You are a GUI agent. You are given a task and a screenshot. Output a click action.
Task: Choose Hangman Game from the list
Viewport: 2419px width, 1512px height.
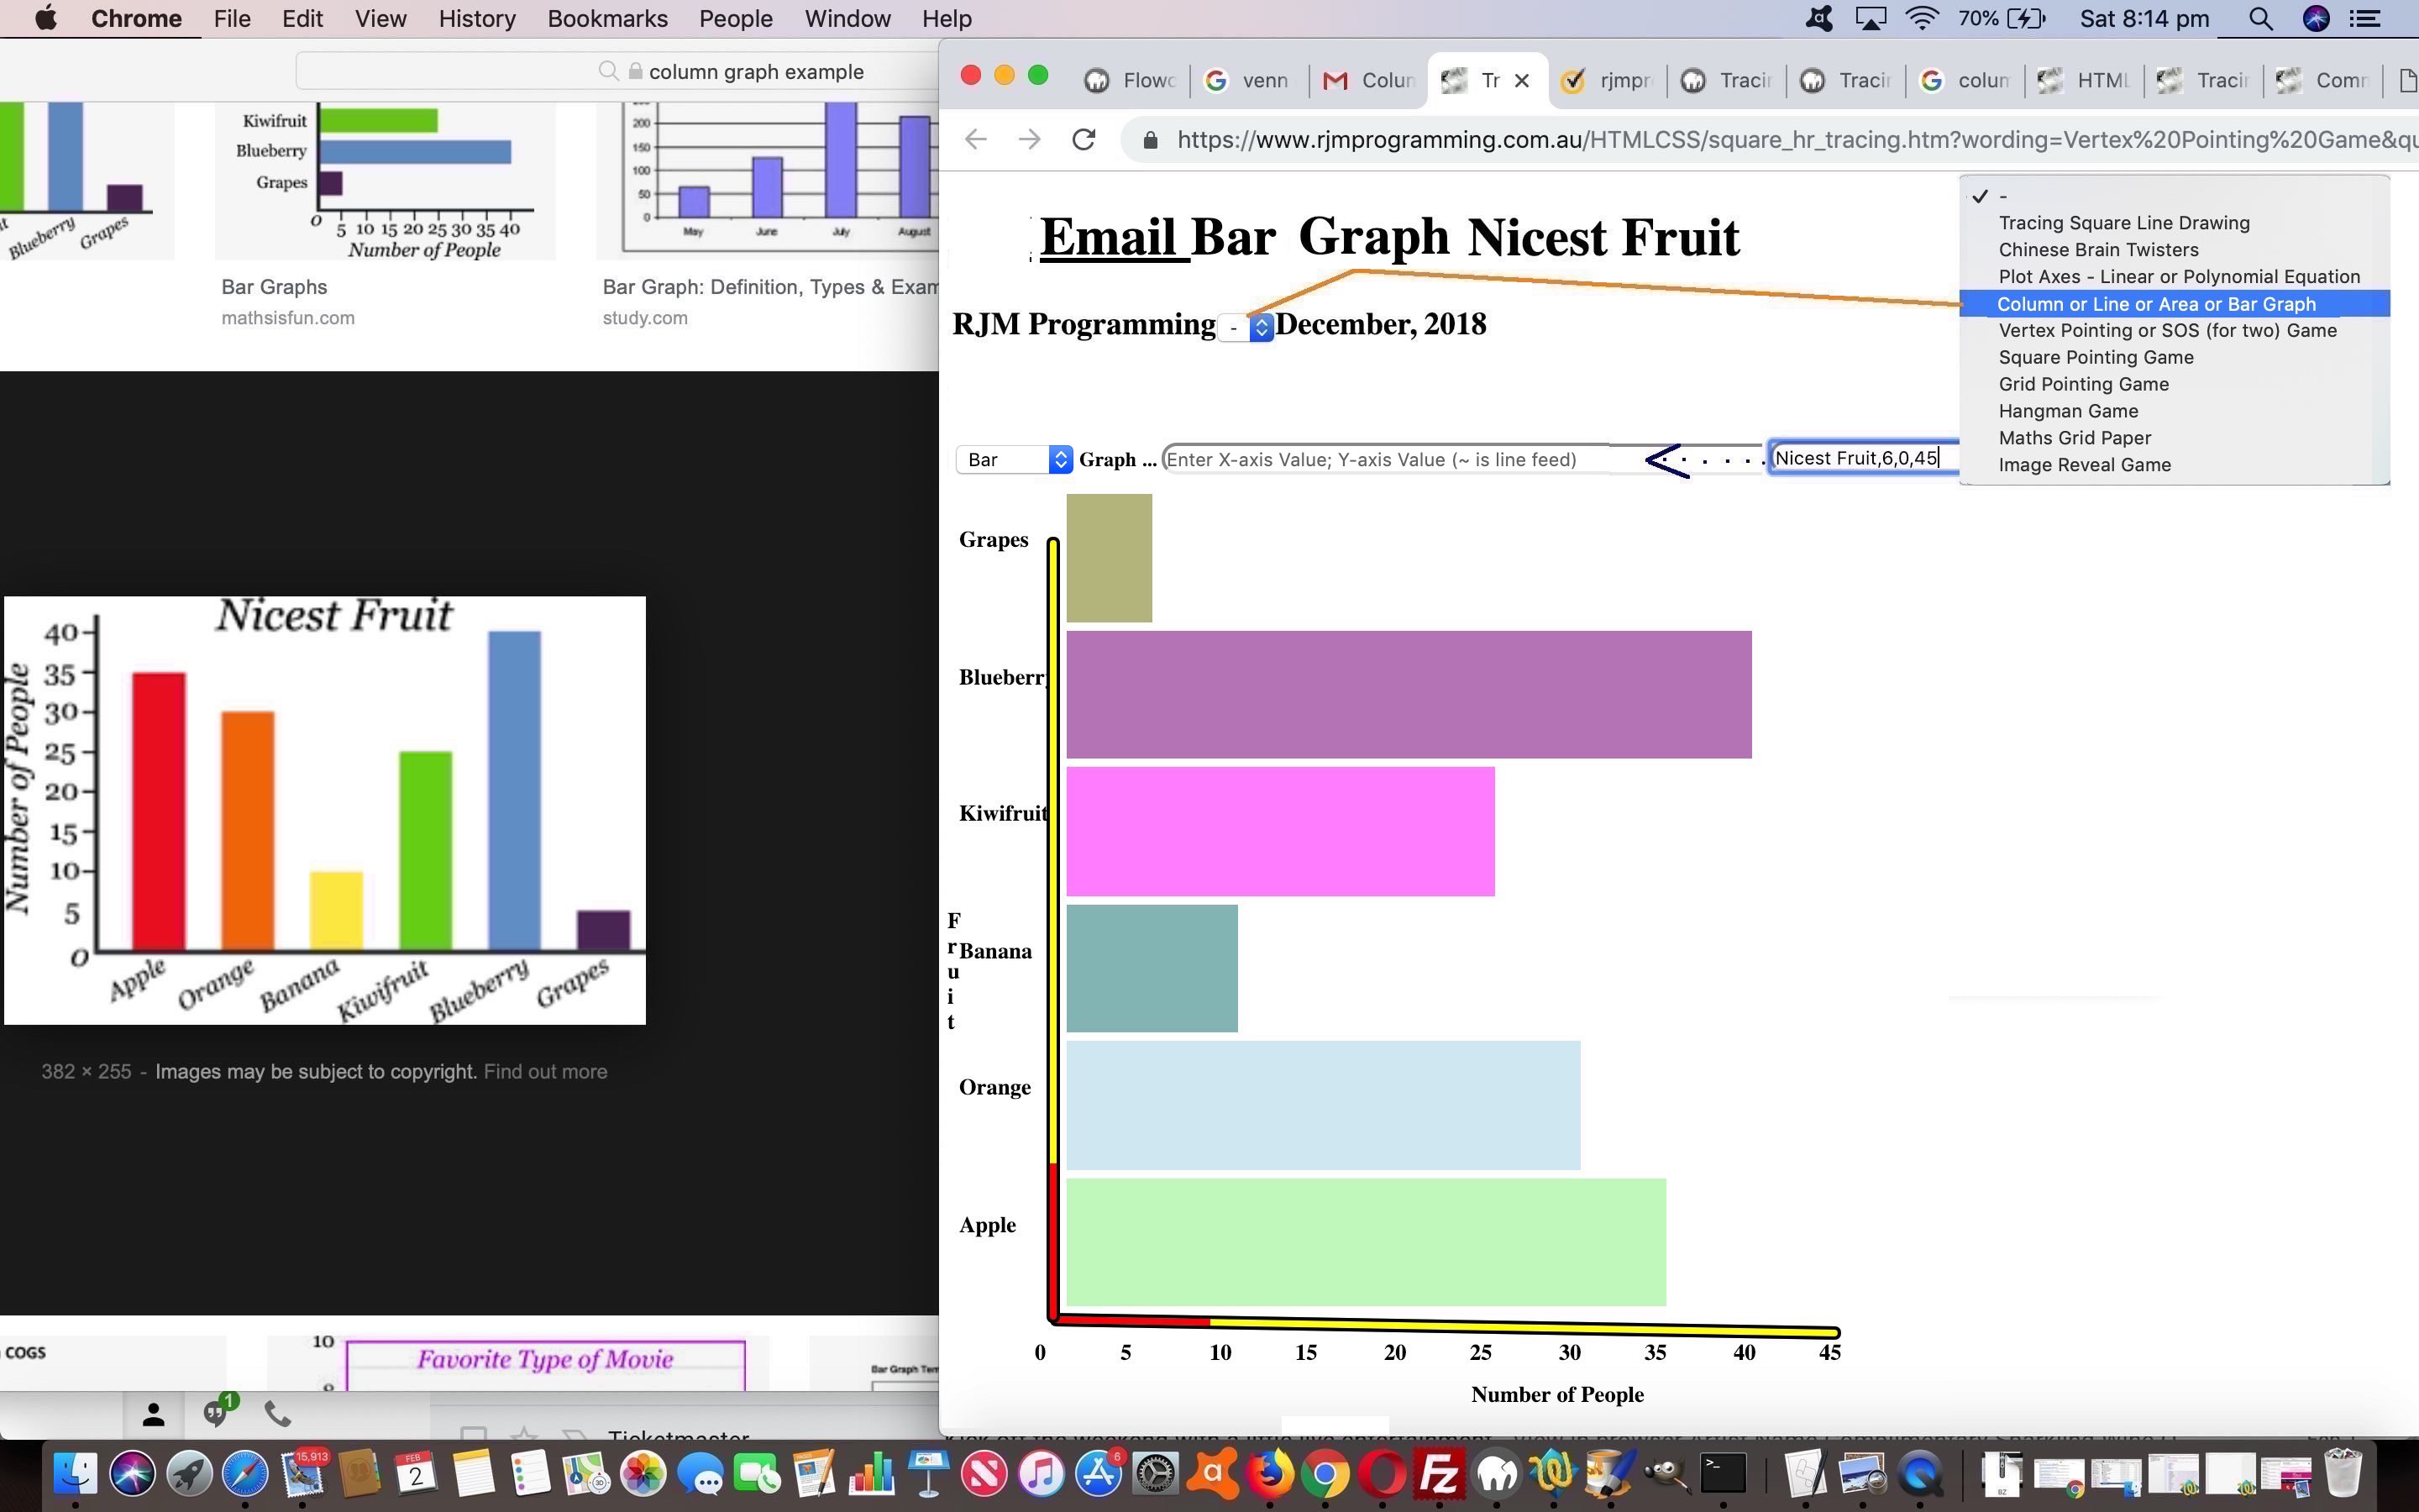coord(2067,411)
